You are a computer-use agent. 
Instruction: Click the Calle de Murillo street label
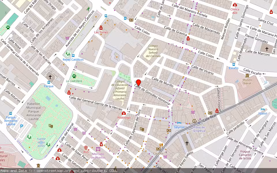162,82
